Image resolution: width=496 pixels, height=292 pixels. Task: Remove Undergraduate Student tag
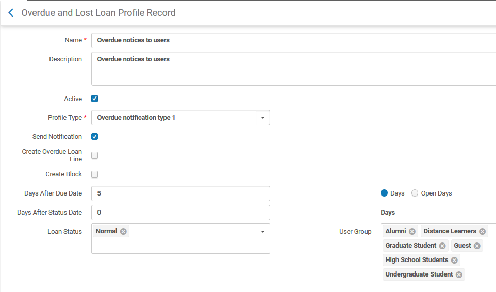459,275
